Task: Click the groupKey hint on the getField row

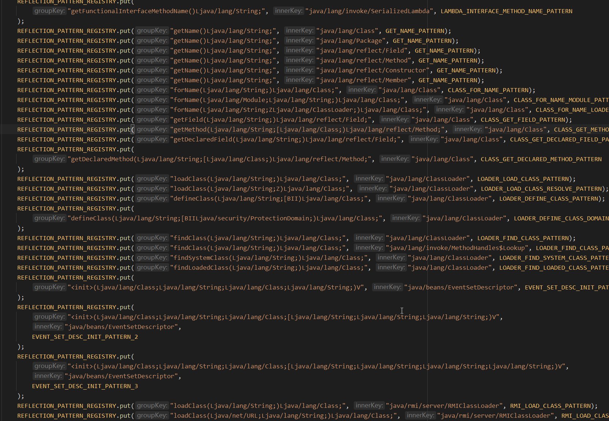Action: tap(152, 120)
